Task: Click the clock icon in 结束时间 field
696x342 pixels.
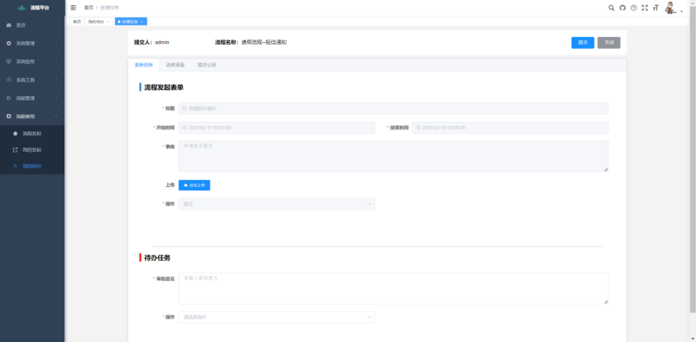Action: tap(418, 128)
